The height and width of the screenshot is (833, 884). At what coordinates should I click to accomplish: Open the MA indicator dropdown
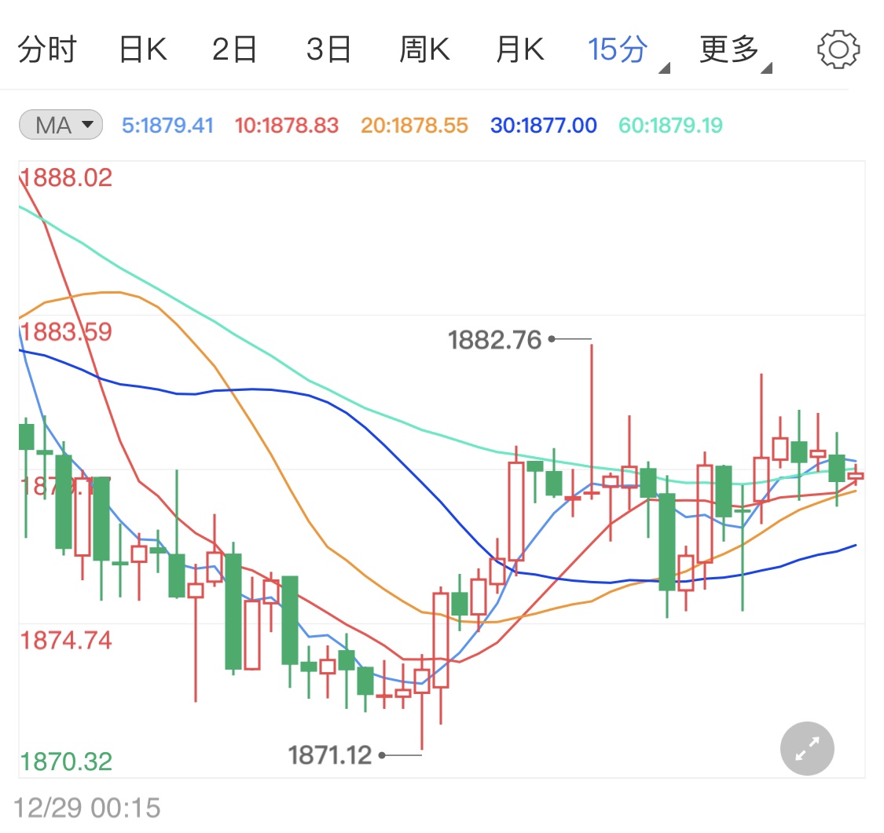pyautogui.click(x=61, y=125)
